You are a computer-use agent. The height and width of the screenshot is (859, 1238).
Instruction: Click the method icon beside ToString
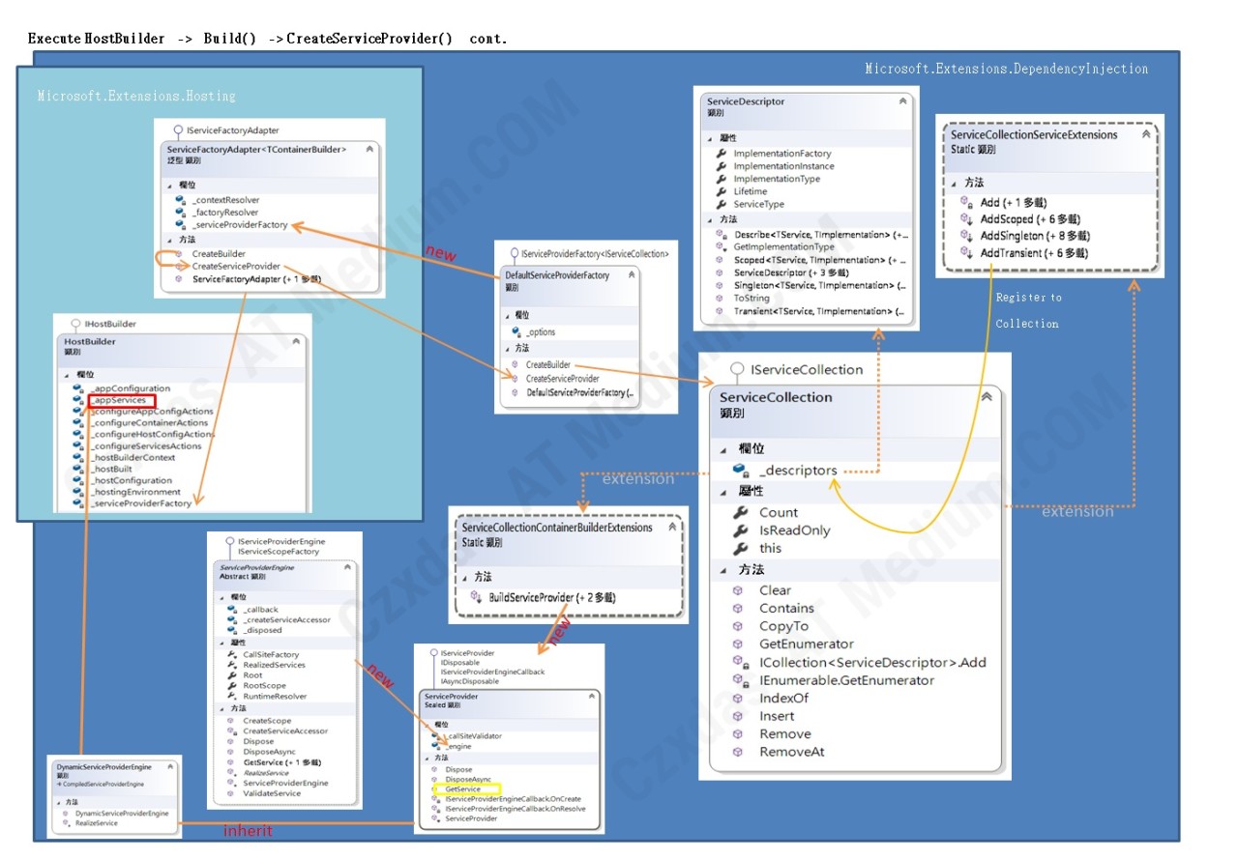point(720,299)
